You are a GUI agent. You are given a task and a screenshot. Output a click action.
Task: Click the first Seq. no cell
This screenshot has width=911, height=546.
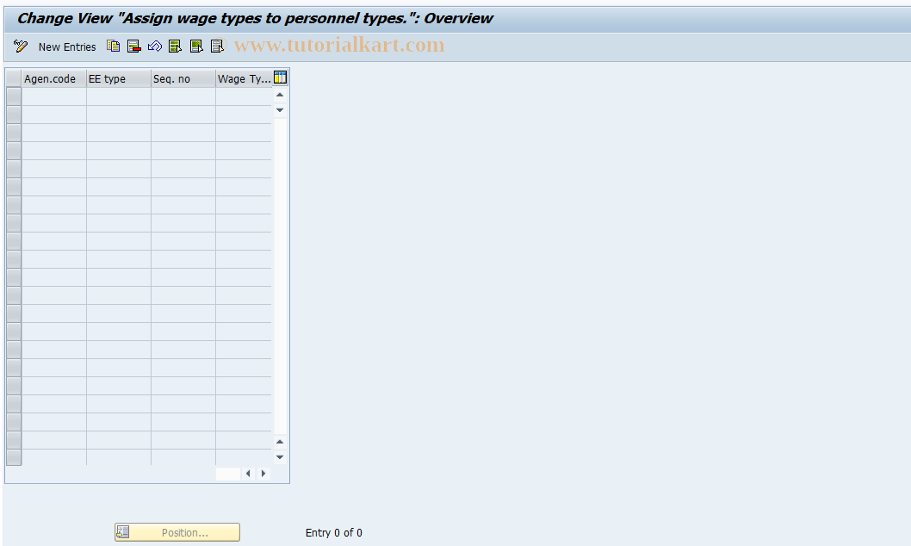click(183, 96)
